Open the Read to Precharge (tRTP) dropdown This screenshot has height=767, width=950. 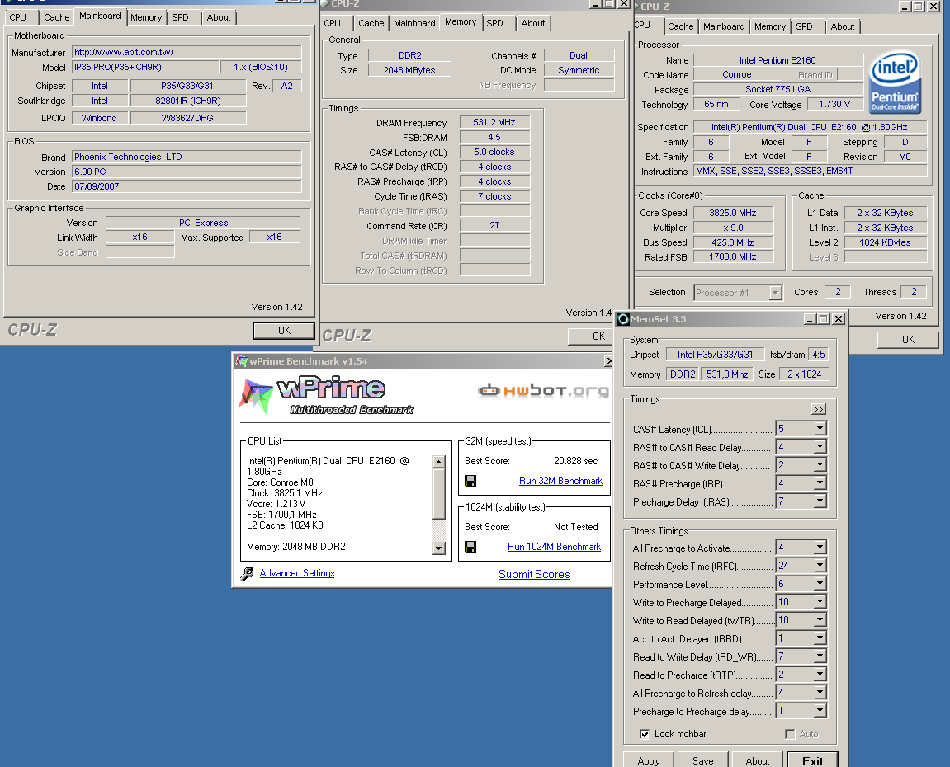point(820,675)
